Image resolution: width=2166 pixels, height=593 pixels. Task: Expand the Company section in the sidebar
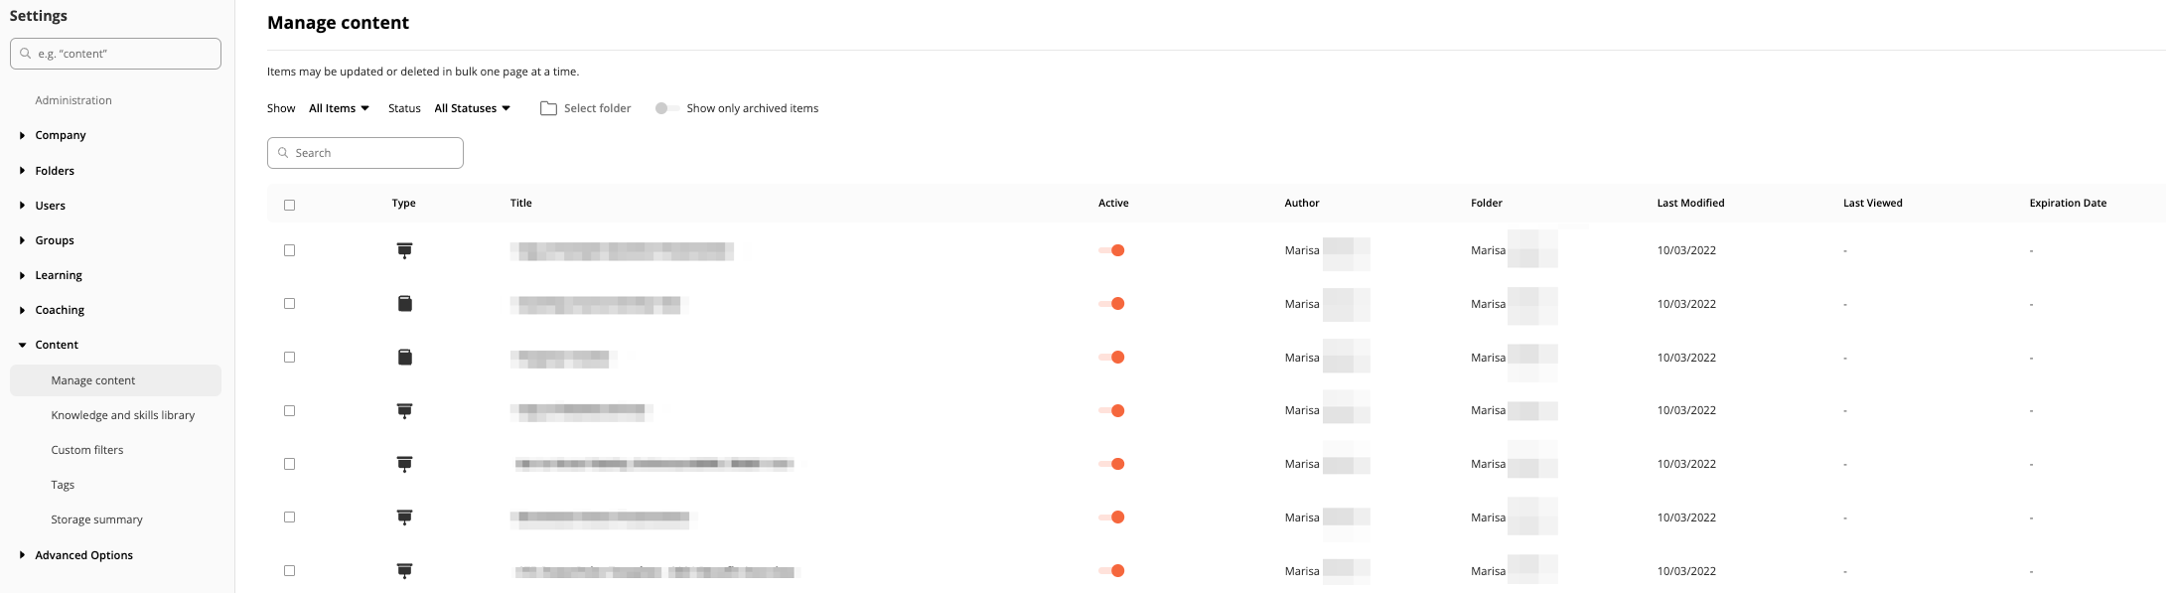click(60, 135)
